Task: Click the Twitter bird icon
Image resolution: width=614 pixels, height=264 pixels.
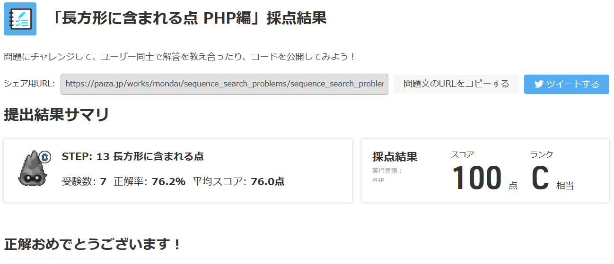Action: (x=538, y=84)
